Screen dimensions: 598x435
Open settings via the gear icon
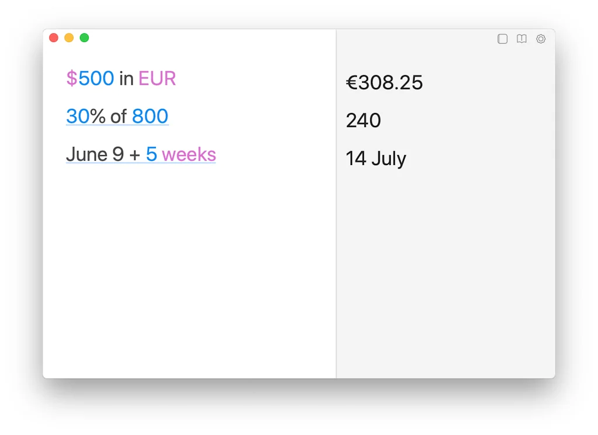pos(541,39)
